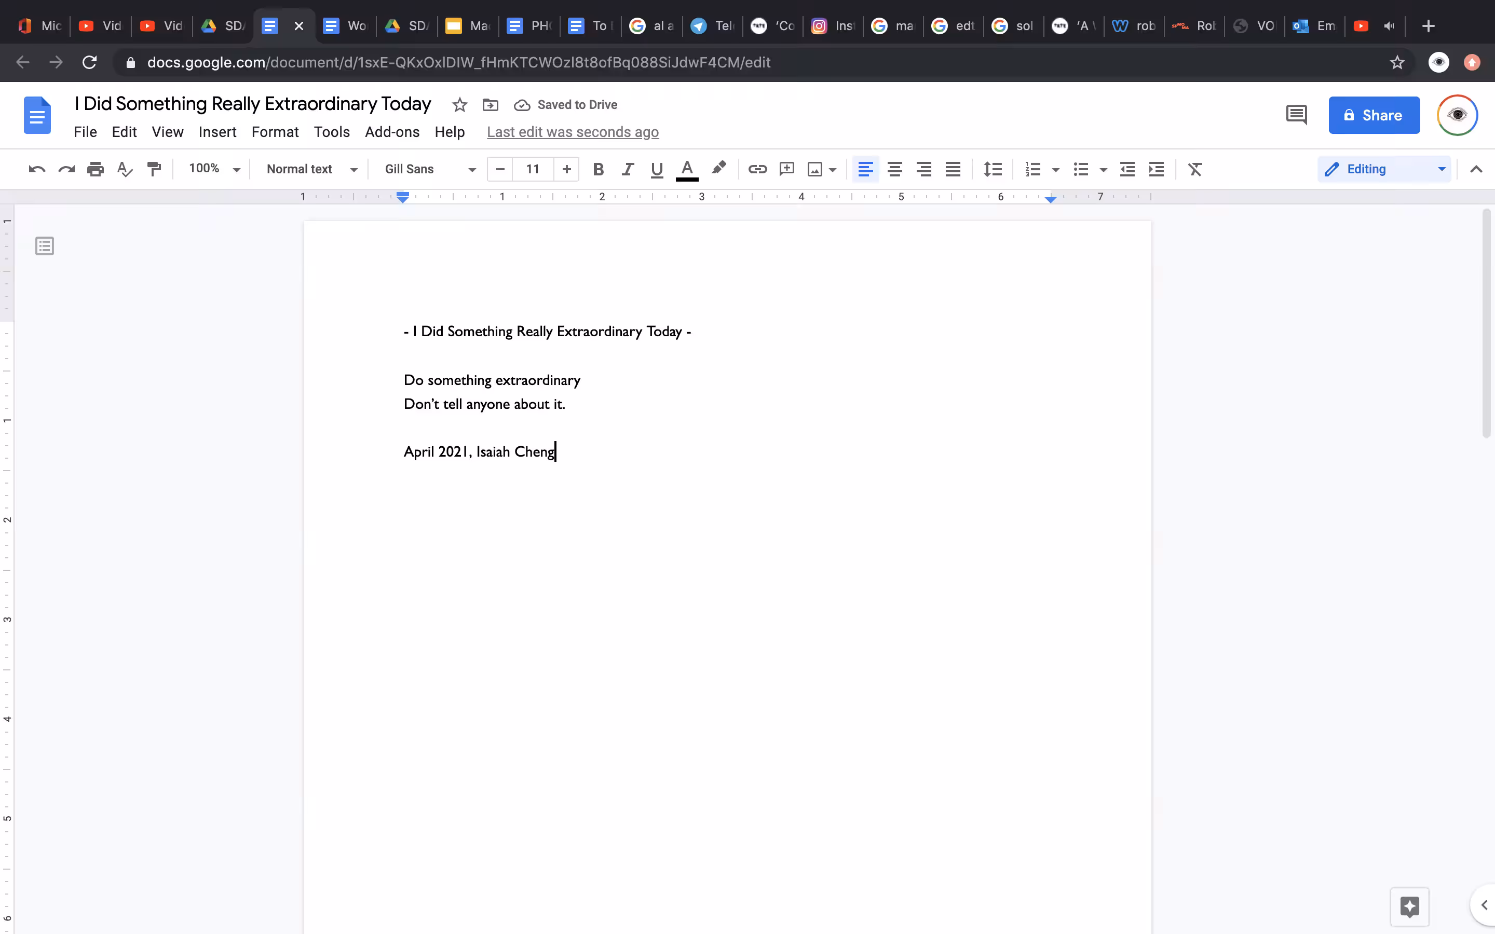Click the clear formatting icon
1495x934 pixels.
[1195, 169]
